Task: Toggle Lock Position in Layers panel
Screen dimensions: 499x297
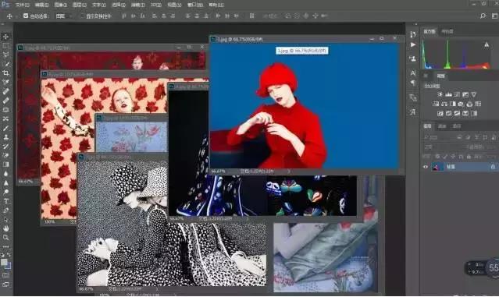Action: (x=453, y=157)
